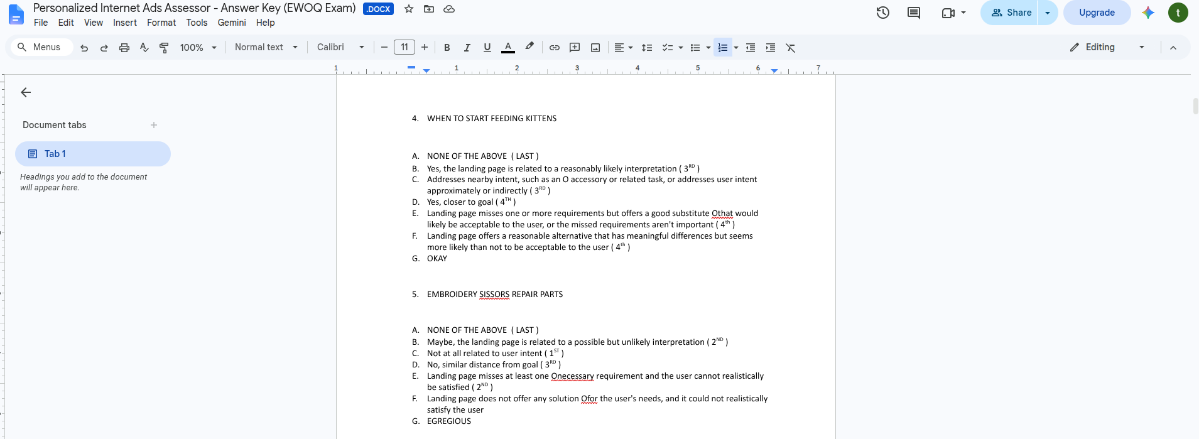Open the Editing mode dropdown

[1107, 47]
